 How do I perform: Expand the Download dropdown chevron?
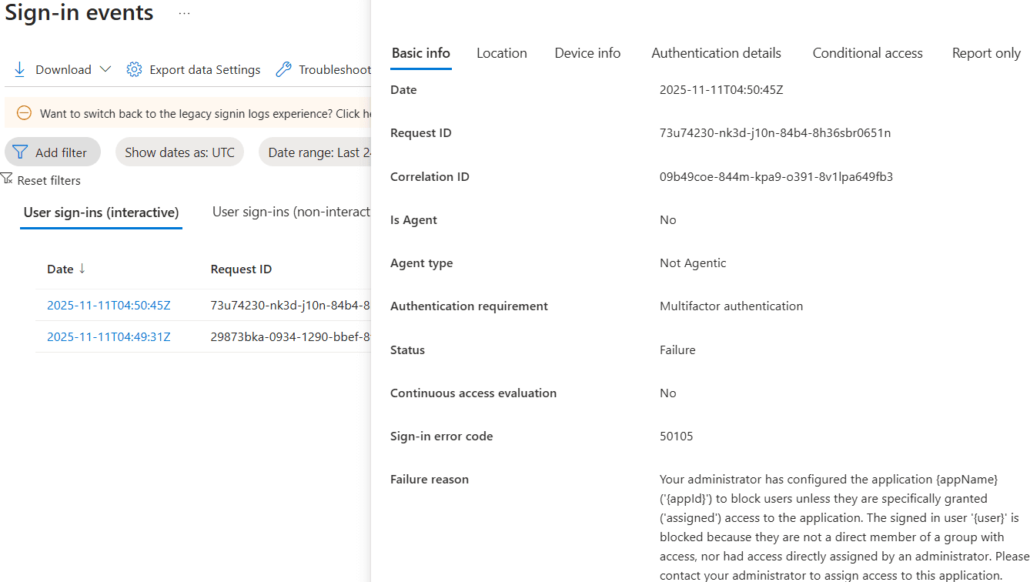(105, 69)
